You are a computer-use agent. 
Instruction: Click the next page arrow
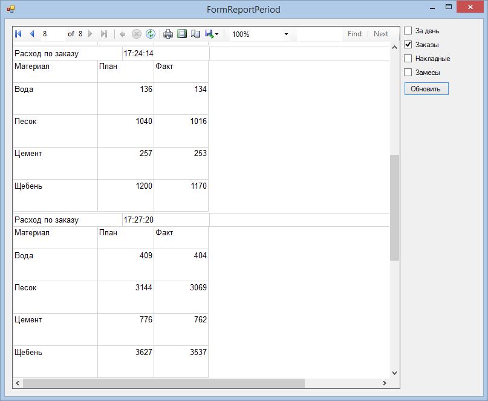pyautogui.click(x=90, y=34)
